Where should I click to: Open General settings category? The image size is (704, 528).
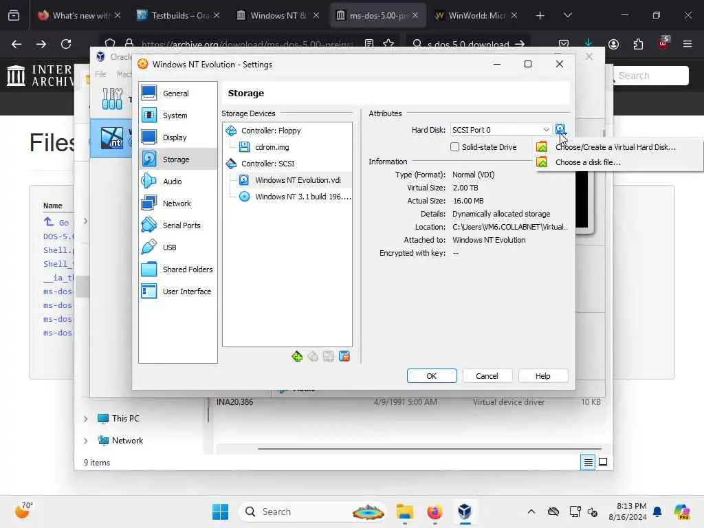click(x=178, y=93)
